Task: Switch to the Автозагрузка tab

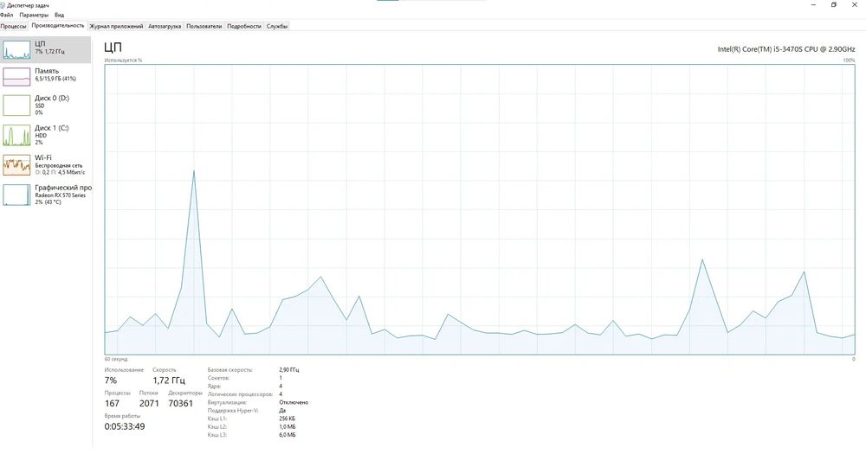Action: click(165, 26)
